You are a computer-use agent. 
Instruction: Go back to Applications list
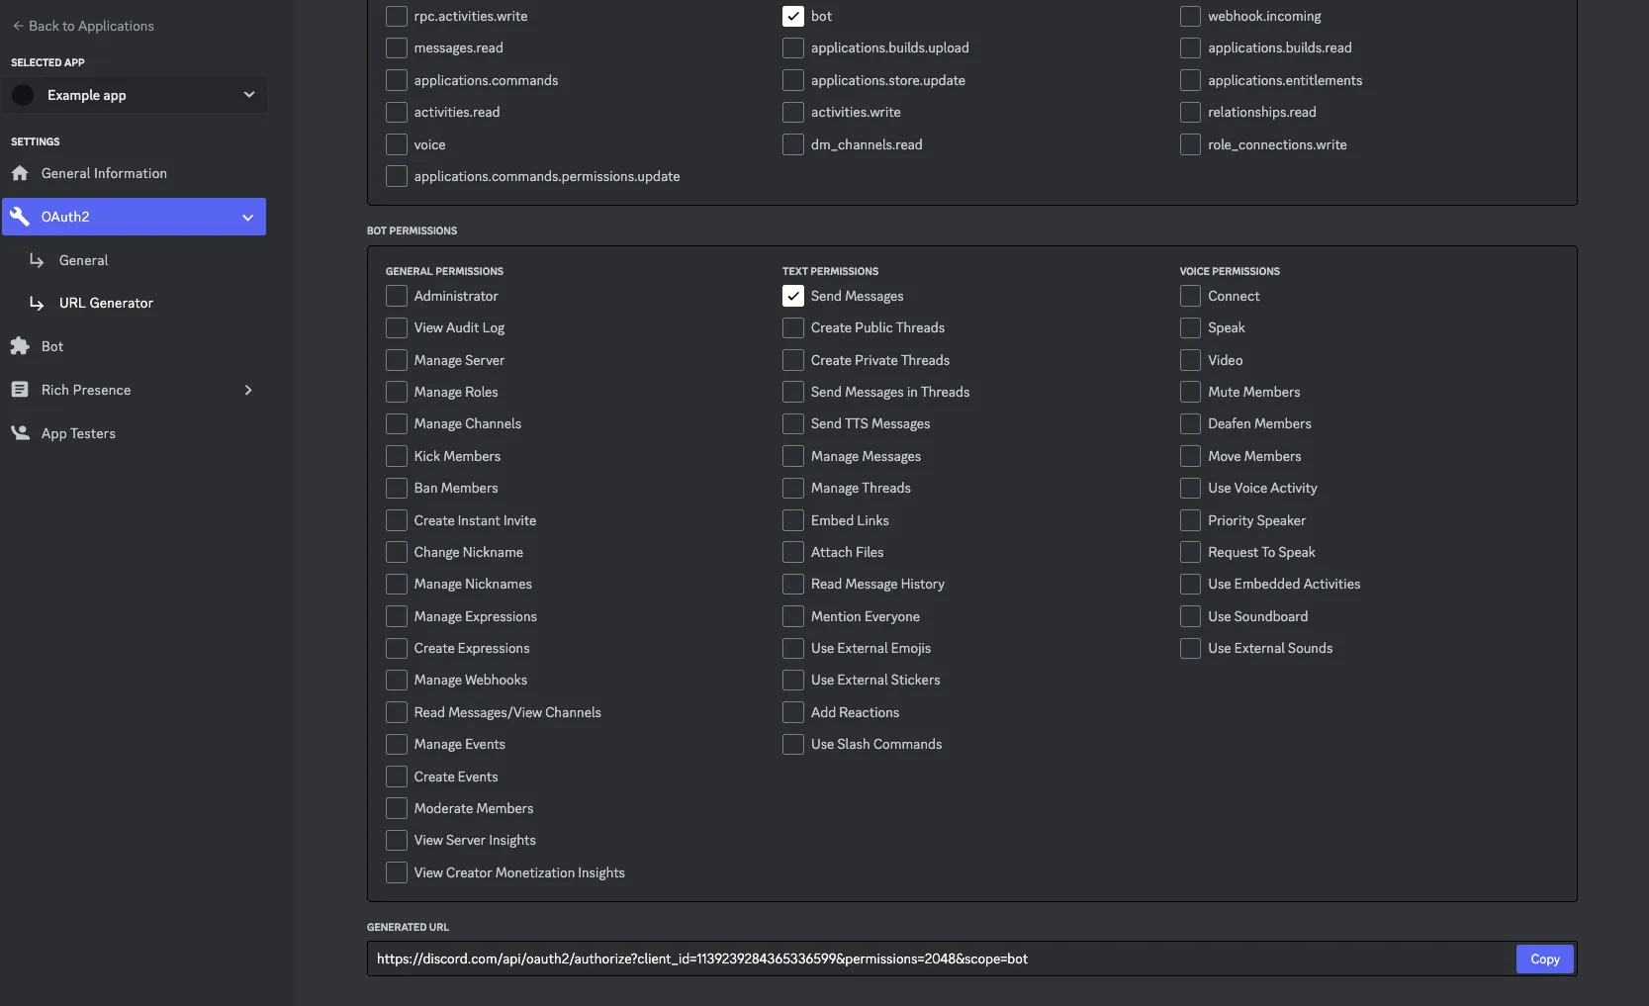(90, 26)
